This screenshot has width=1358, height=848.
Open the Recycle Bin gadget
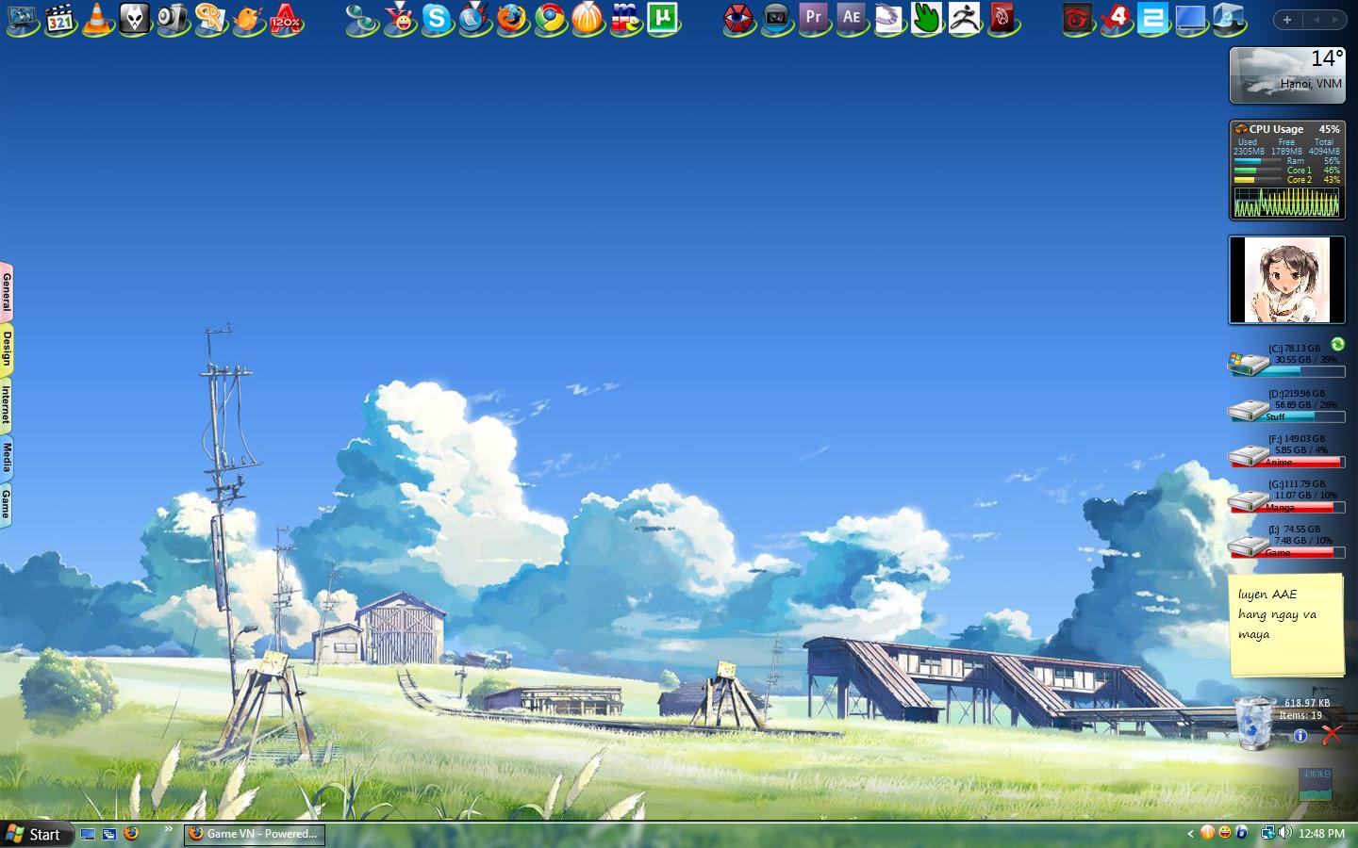pyautogui.click(x=1254, y=723)
